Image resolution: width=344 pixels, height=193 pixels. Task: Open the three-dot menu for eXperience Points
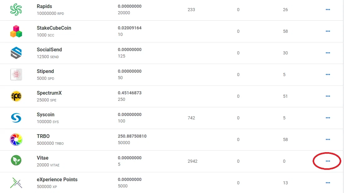(328, 183)
